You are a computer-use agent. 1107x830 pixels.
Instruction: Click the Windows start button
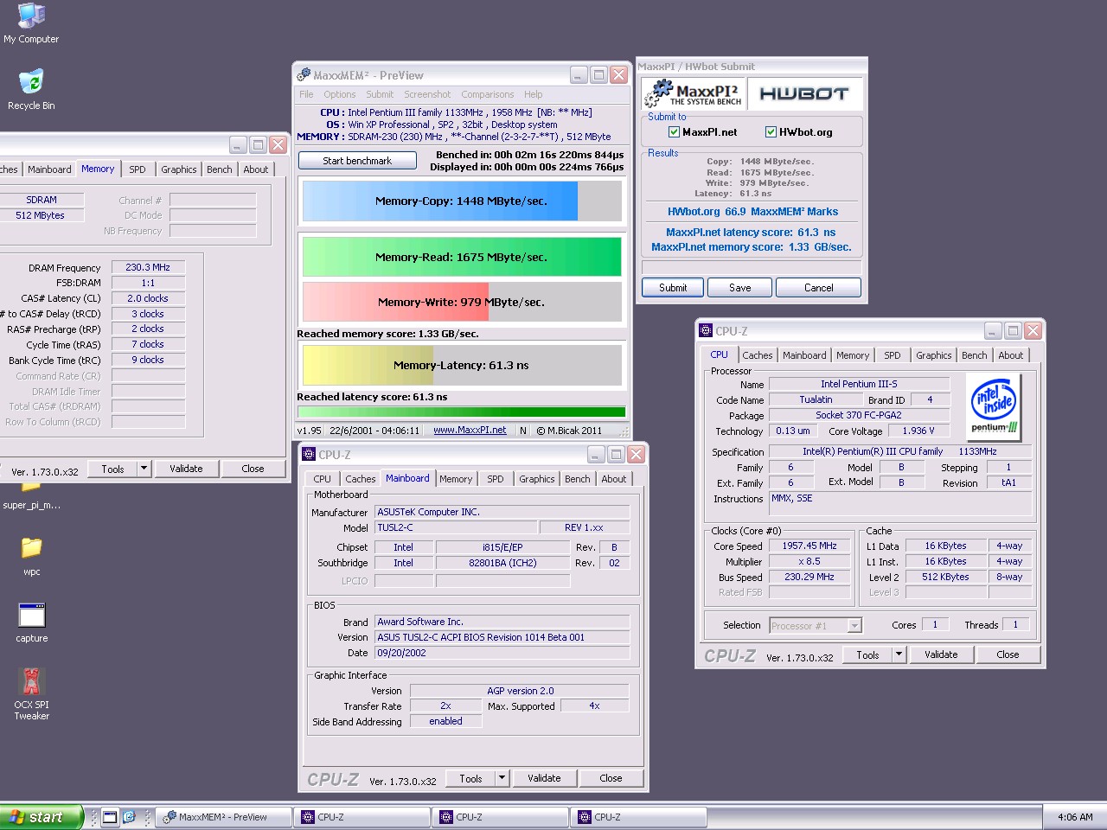click(42, 817)
